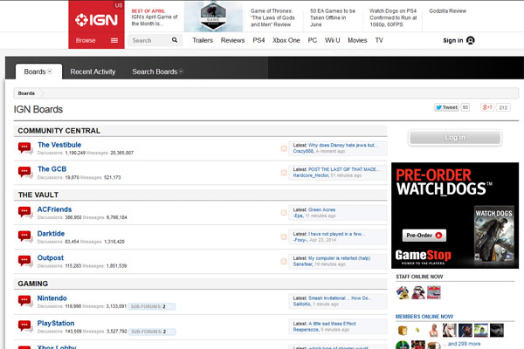
Task: Click the ACFriends forum speech bubble icon
Action: coord(25,213)
